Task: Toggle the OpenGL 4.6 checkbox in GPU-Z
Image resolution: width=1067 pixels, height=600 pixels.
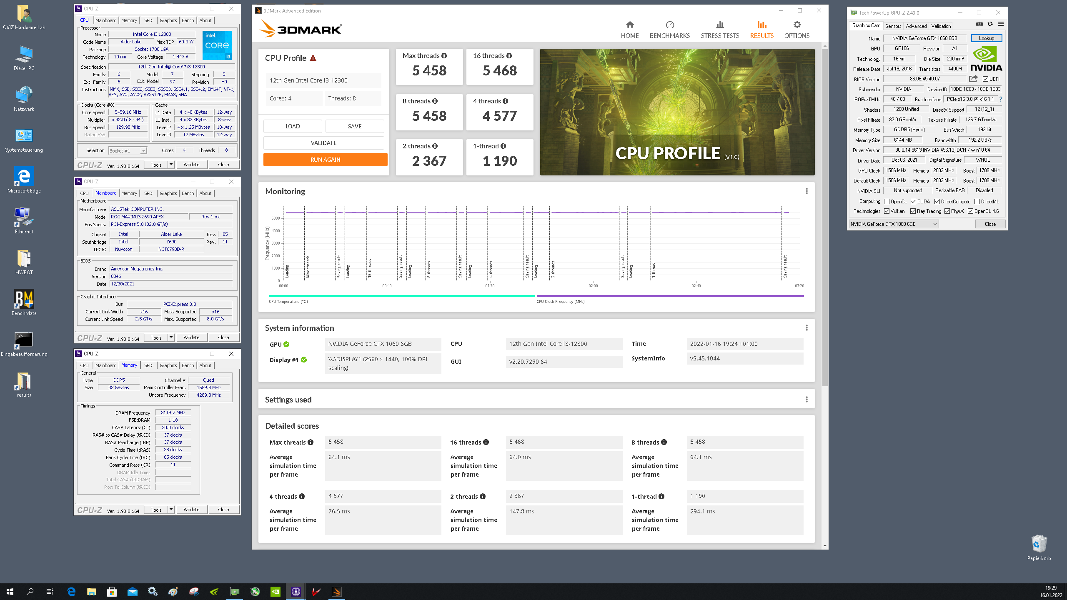Action: pyautogui.click(x=970, y=211)
